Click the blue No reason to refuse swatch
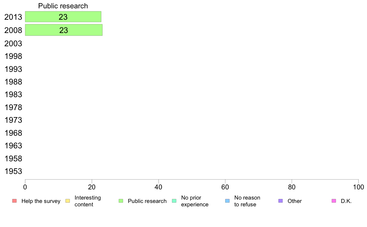 click(x=227, y=201)
